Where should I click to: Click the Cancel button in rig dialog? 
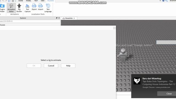tap(51, 66)
